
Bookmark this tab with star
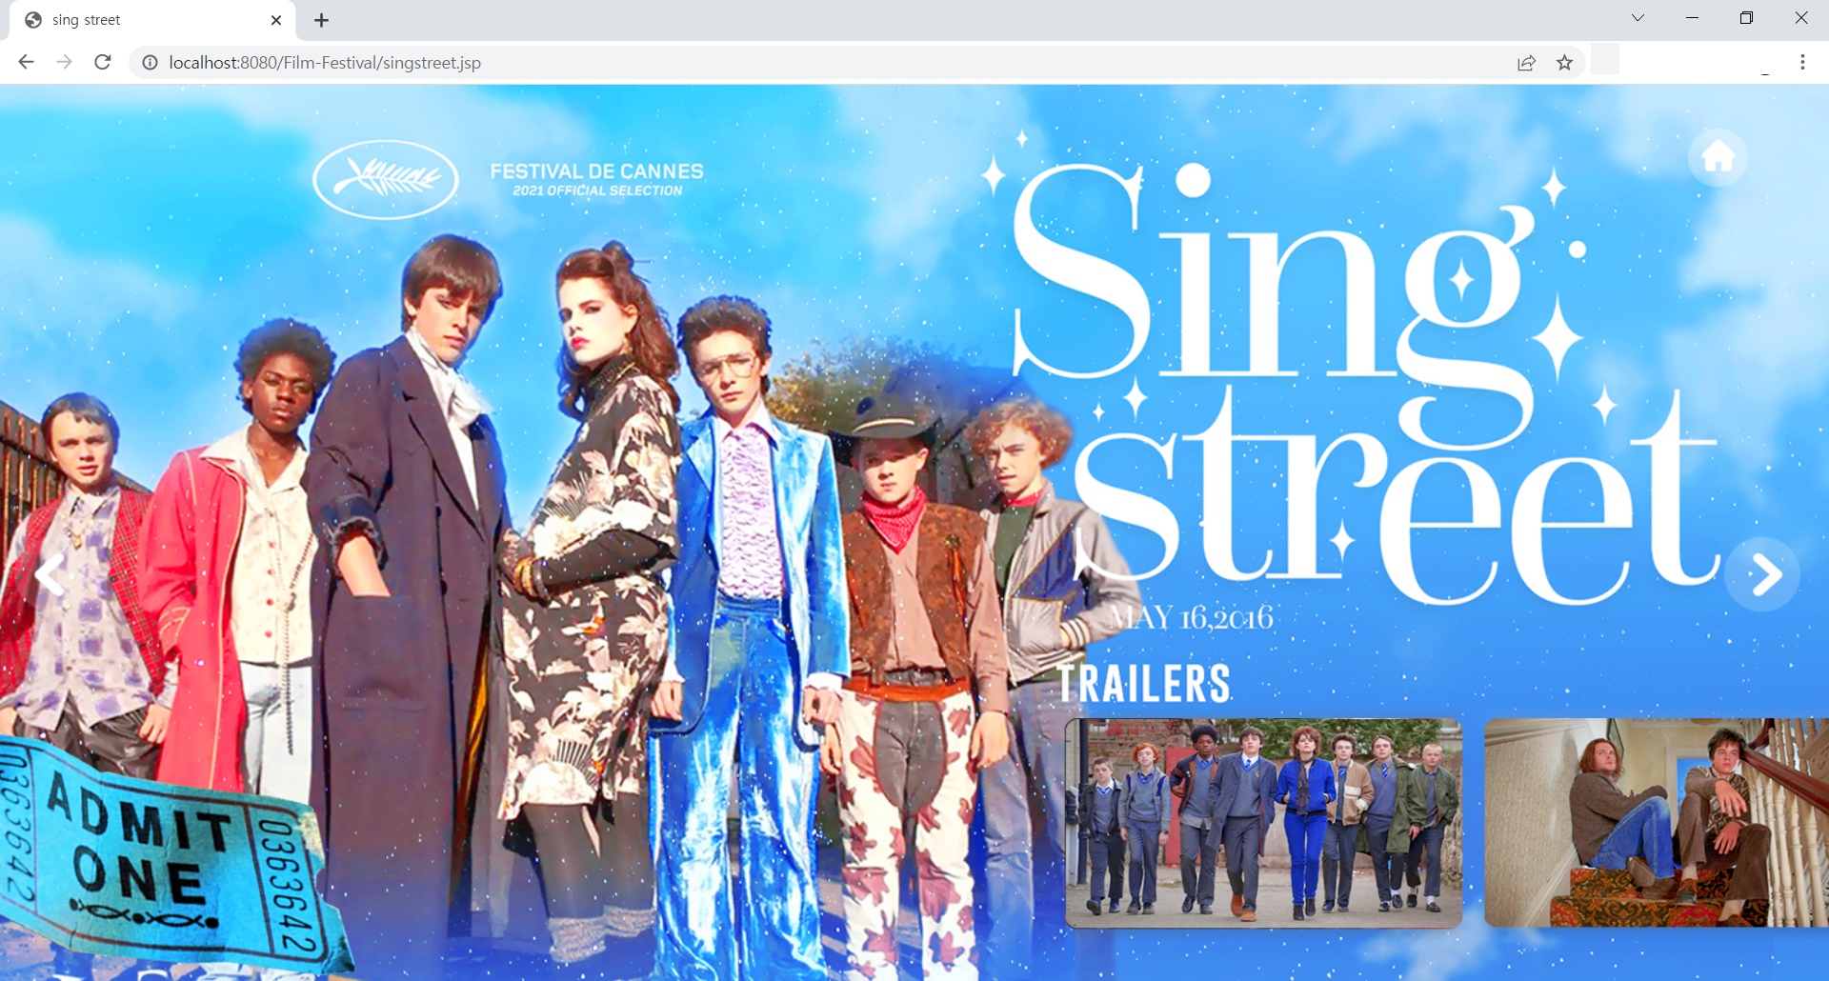coord(1564,63)
